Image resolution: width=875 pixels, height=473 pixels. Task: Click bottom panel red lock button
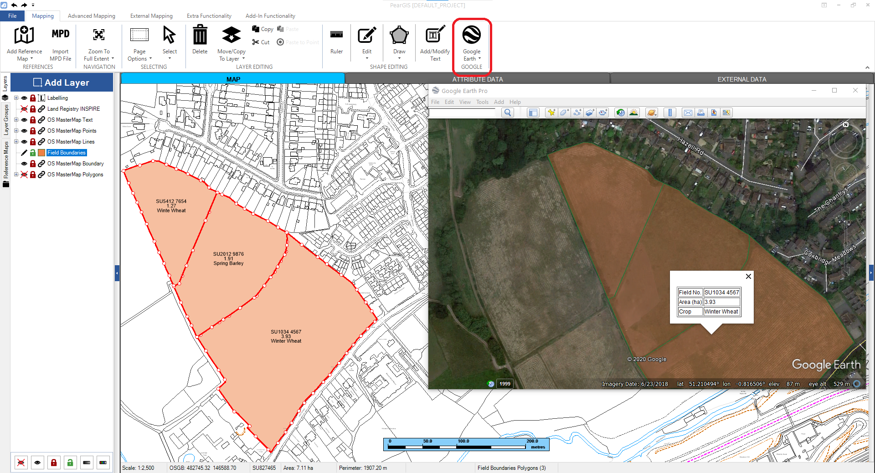pyautogui.click(x=54, y=463)
